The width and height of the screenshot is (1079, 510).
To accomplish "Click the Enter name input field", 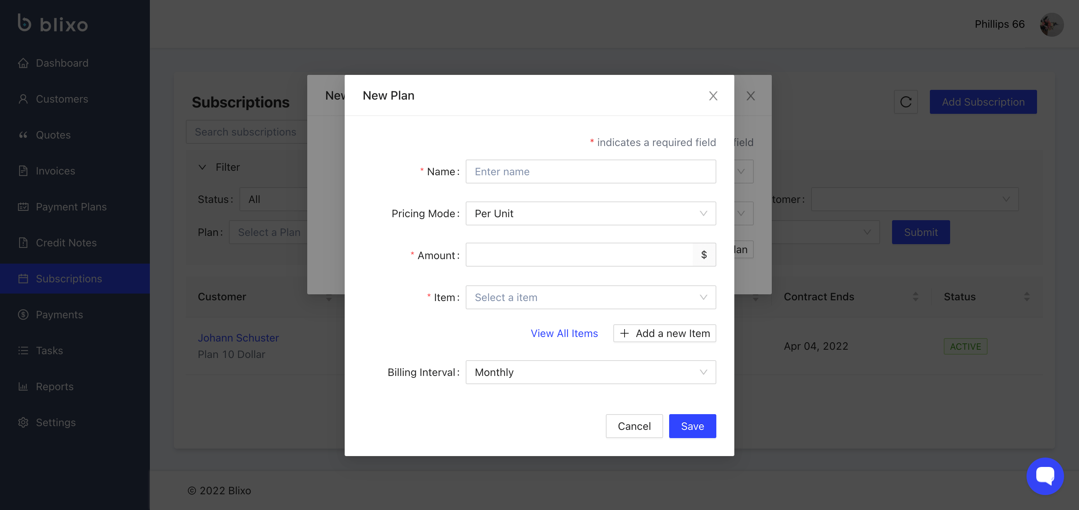I will click(590, 171).
